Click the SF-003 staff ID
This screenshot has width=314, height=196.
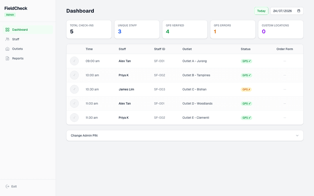[x=160, y=89]
